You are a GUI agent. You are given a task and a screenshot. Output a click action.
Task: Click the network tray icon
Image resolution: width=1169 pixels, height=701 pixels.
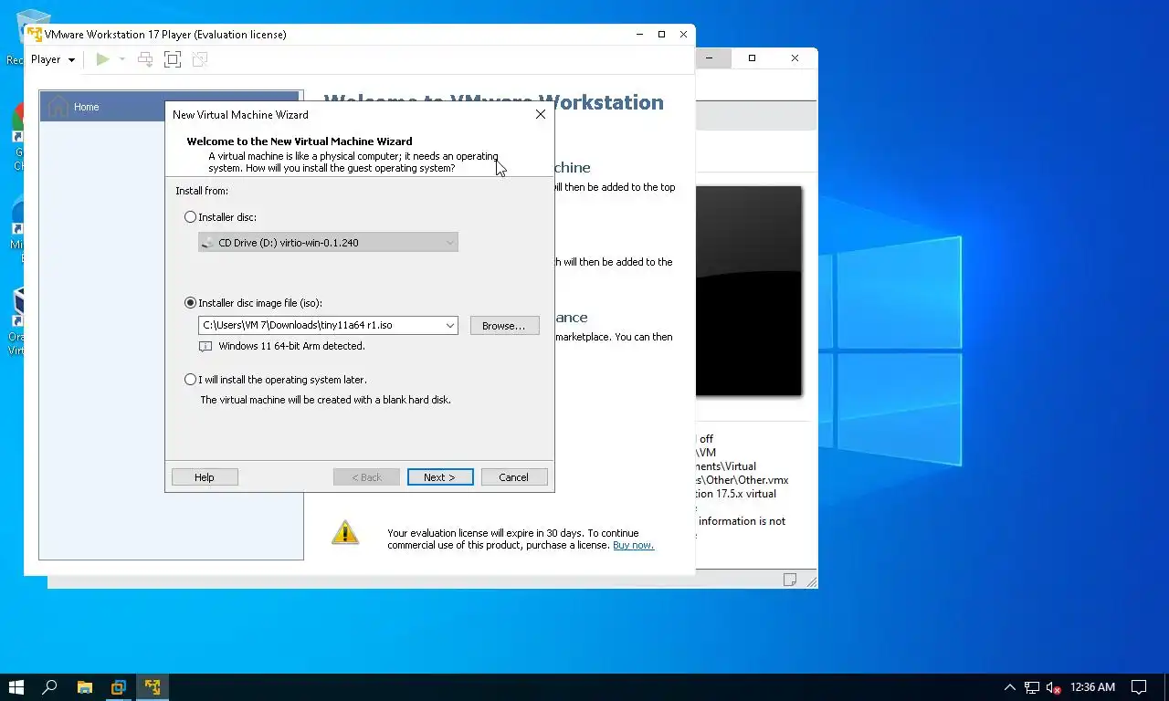pos(1032,687)
